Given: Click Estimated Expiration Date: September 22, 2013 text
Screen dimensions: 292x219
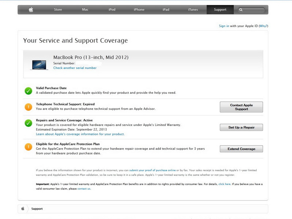Looking at the screenshot, I should pyautogui.click(x=71, y=130).
